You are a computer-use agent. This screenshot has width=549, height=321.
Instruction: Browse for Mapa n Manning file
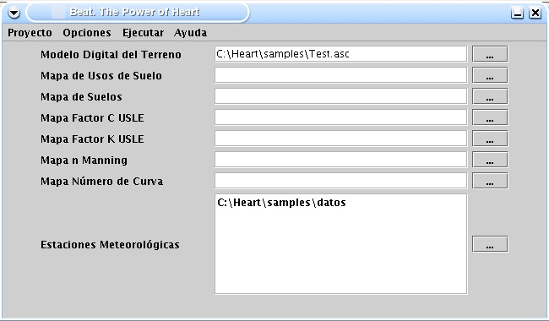pyautogui.click(x=490, y=160)
